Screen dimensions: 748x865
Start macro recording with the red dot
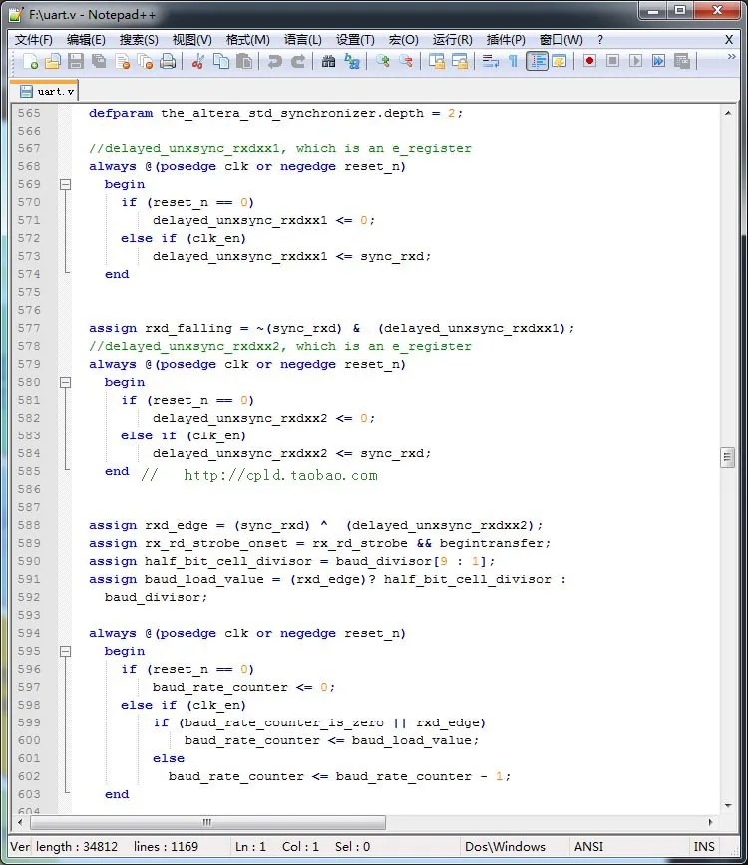589,61
